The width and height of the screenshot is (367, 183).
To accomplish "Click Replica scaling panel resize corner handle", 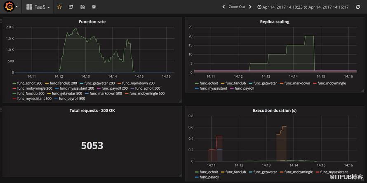I will [x=362, y=90].
